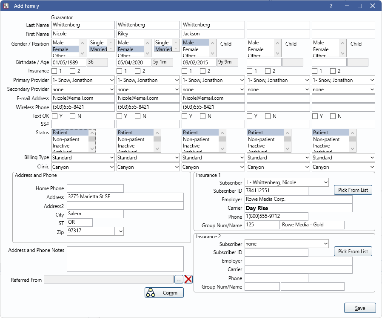
Task: Check Insurance 2 checkbox for Riley
Action: [x=138, y=71]
